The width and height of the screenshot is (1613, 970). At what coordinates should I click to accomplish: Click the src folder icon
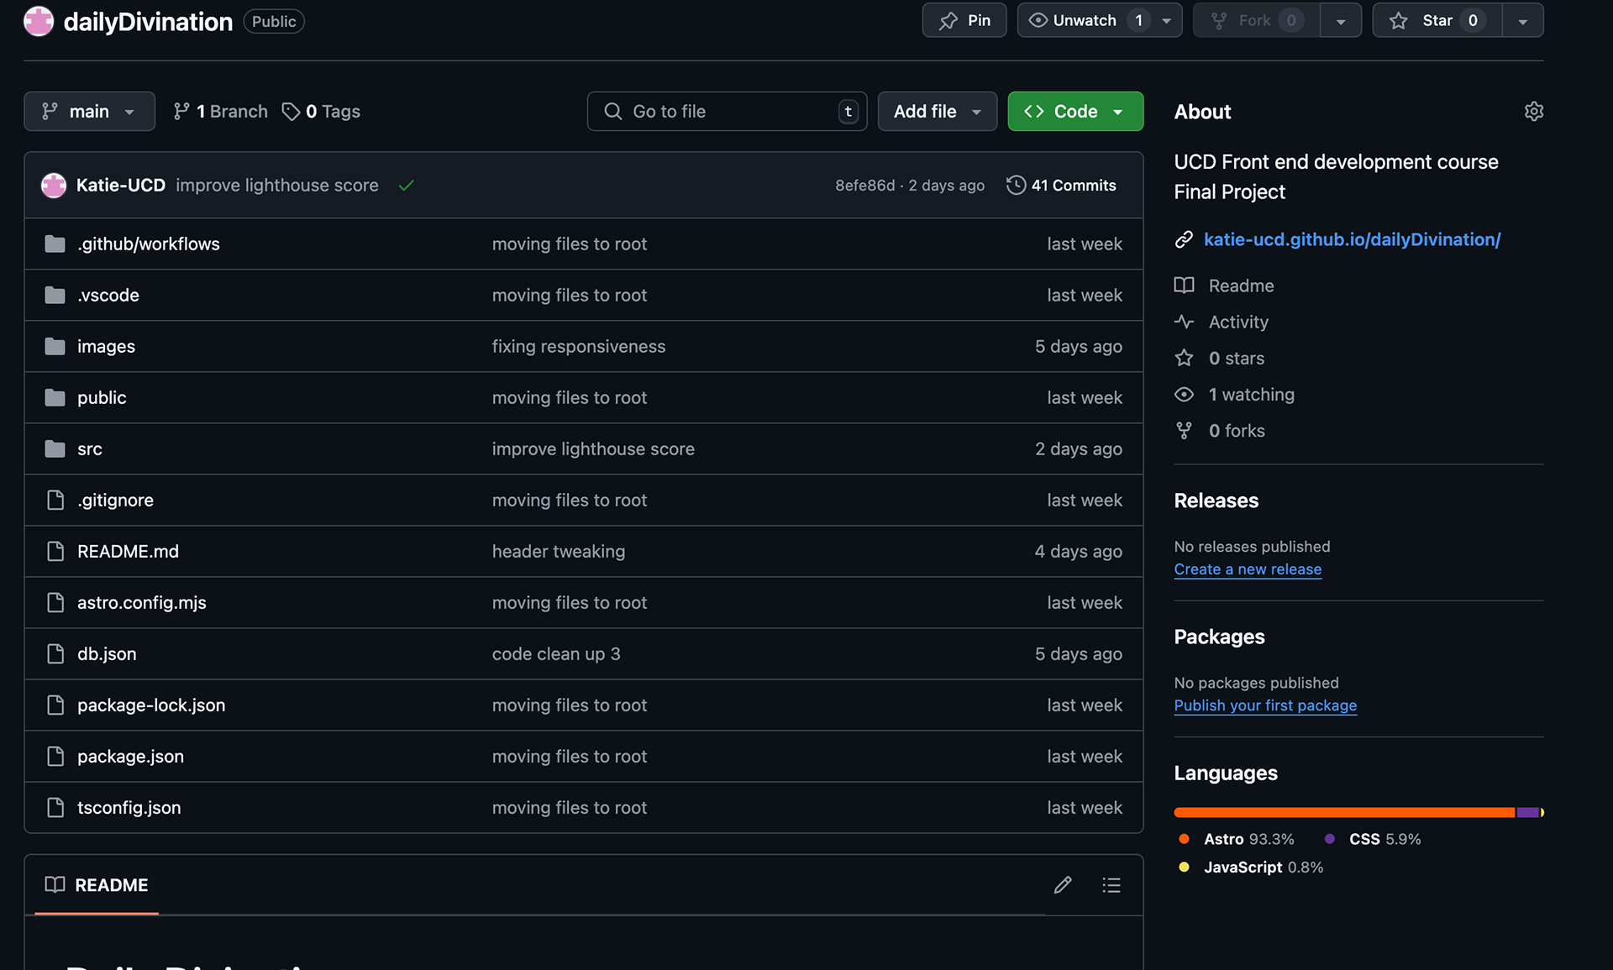click(55, 449)
